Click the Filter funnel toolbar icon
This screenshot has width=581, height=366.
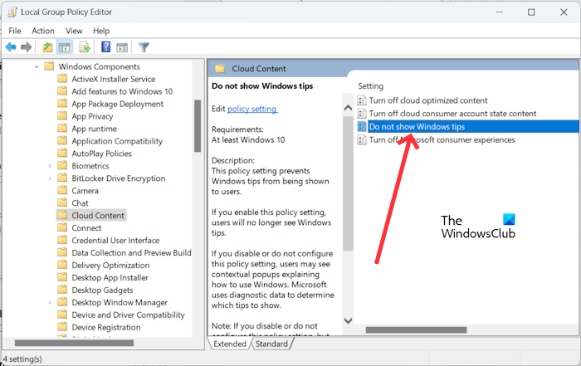click(144, 47)
